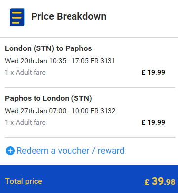Viewport: 178px width, 193px height.
Task: Click the total amount £ 39.98
Action: tap(160, 181)
